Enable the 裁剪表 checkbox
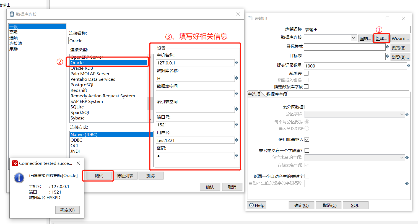This screenshot has width=418, height=224. tap(307, 73)
